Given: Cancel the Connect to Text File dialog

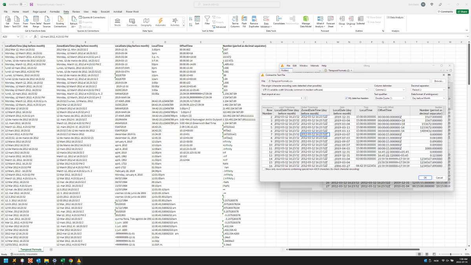Looking at the screenshot, I should pyautogui.click(x=439, y=177).
